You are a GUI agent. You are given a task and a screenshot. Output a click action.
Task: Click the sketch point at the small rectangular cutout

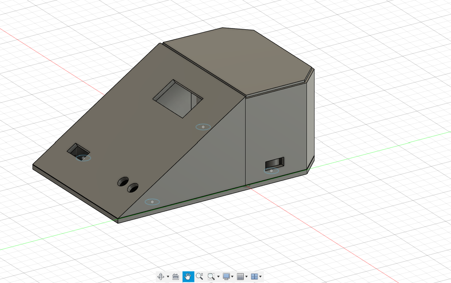click(84, 158)
